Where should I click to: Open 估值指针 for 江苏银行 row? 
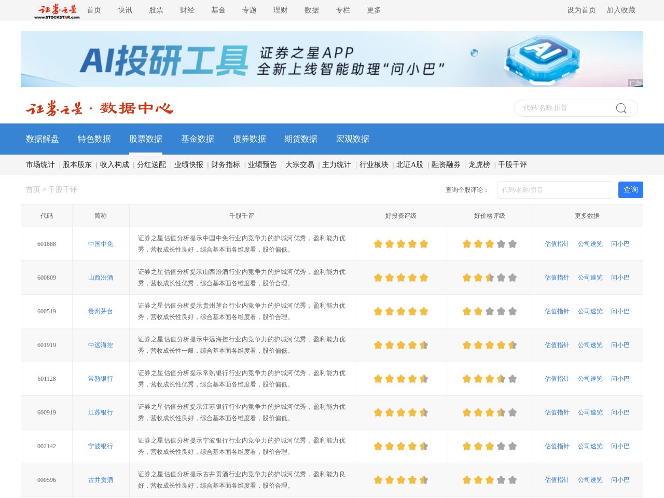(557, 412)
